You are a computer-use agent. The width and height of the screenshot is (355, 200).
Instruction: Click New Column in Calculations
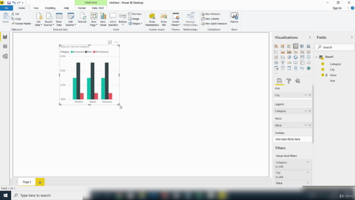(210, 19)
